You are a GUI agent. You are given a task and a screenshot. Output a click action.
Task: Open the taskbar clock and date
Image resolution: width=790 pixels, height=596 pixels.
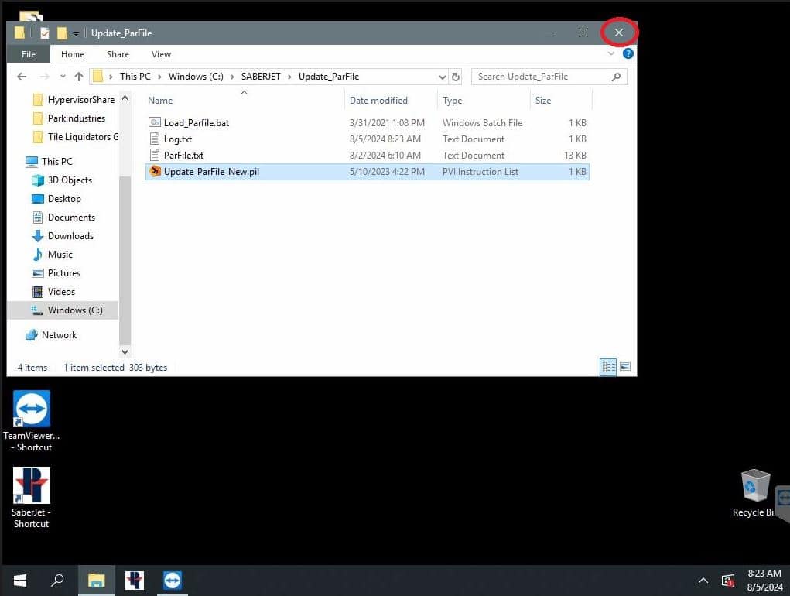point(764,581)
